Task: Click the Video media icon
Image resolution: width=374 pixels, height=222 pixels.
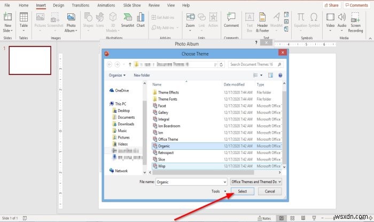Action: pos(330,17)
